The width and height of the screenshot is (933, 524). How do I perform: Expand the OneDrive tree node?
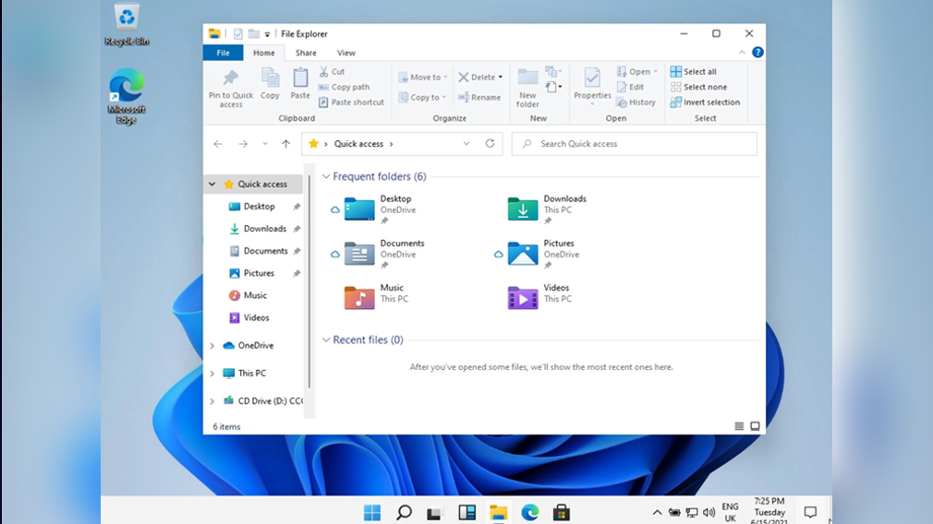click(212, 345)
